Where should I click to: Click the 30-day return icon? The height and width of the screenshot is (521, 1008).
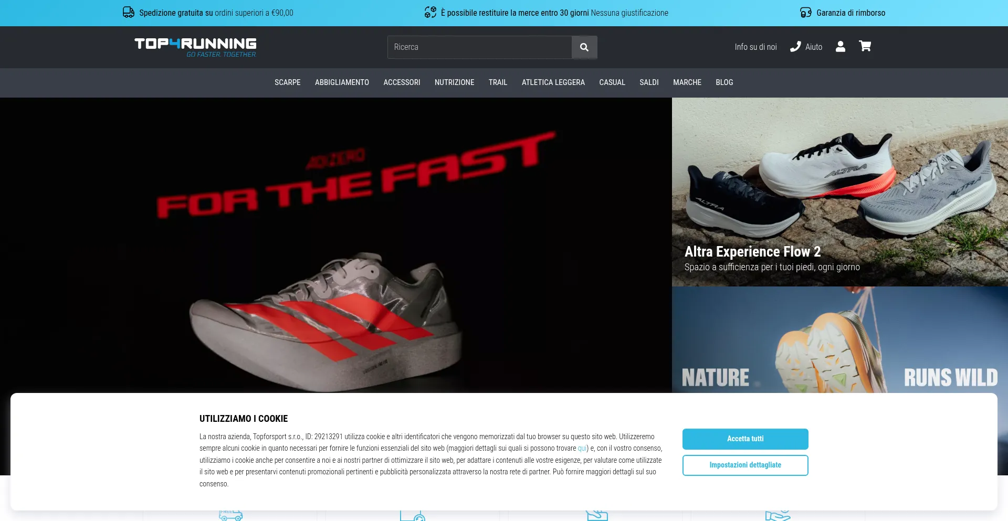click(x=430, y=13)
